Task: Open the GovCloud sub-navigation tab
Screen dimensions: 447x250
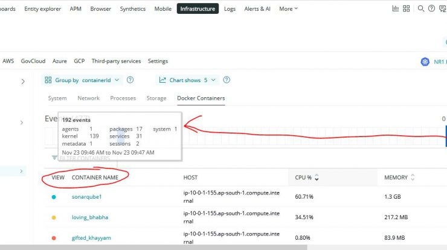Action: pos(33,61)
